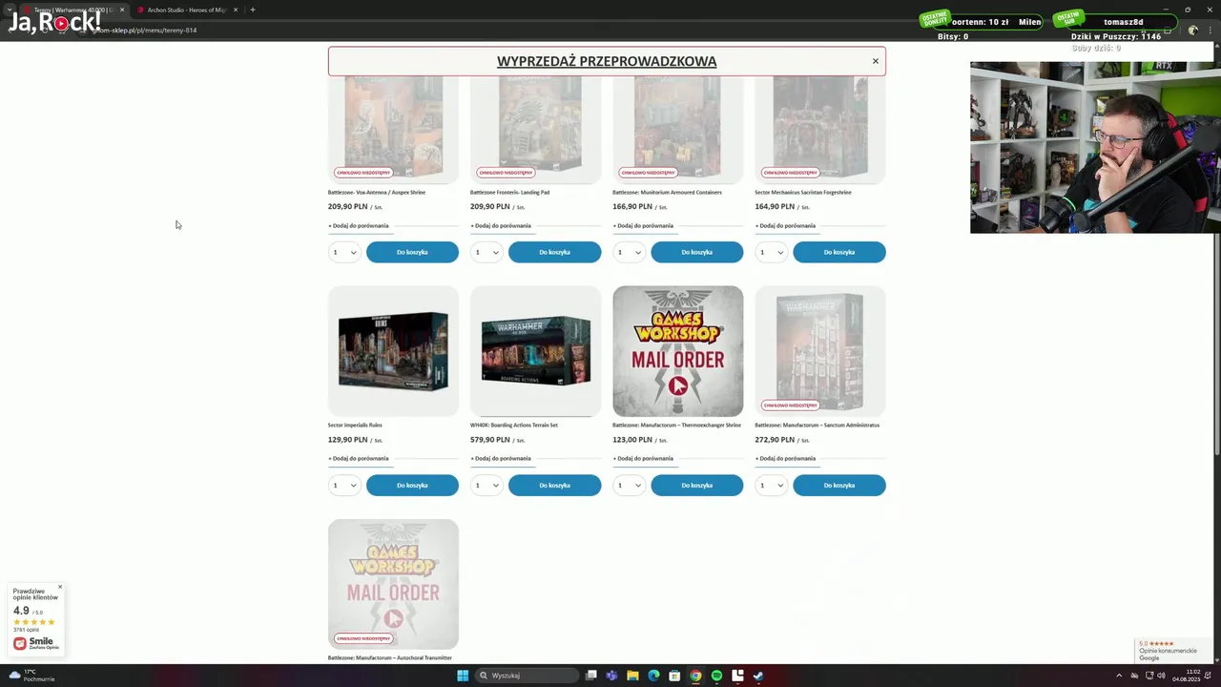Open the Autochoral Transmitter Mail Order image
This screenshot has width=1221, height=687.
pos(393,584)
